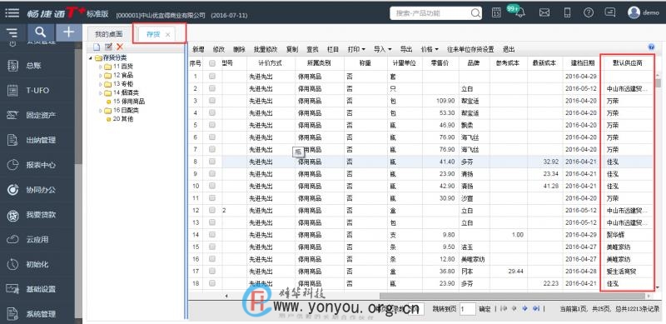The width and height of the screenshot is (666, 324).
Task: Check the checkbox for row 5
Action: point(212,125)
